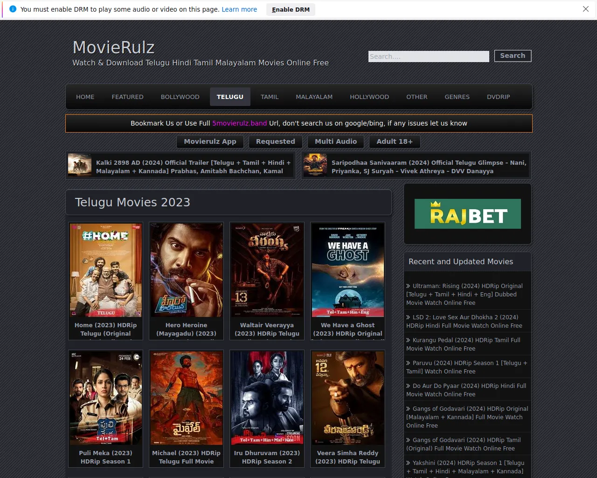Open Hero Heroine (Mayagadu) title link
597x478 pixels.
[187, 330]
